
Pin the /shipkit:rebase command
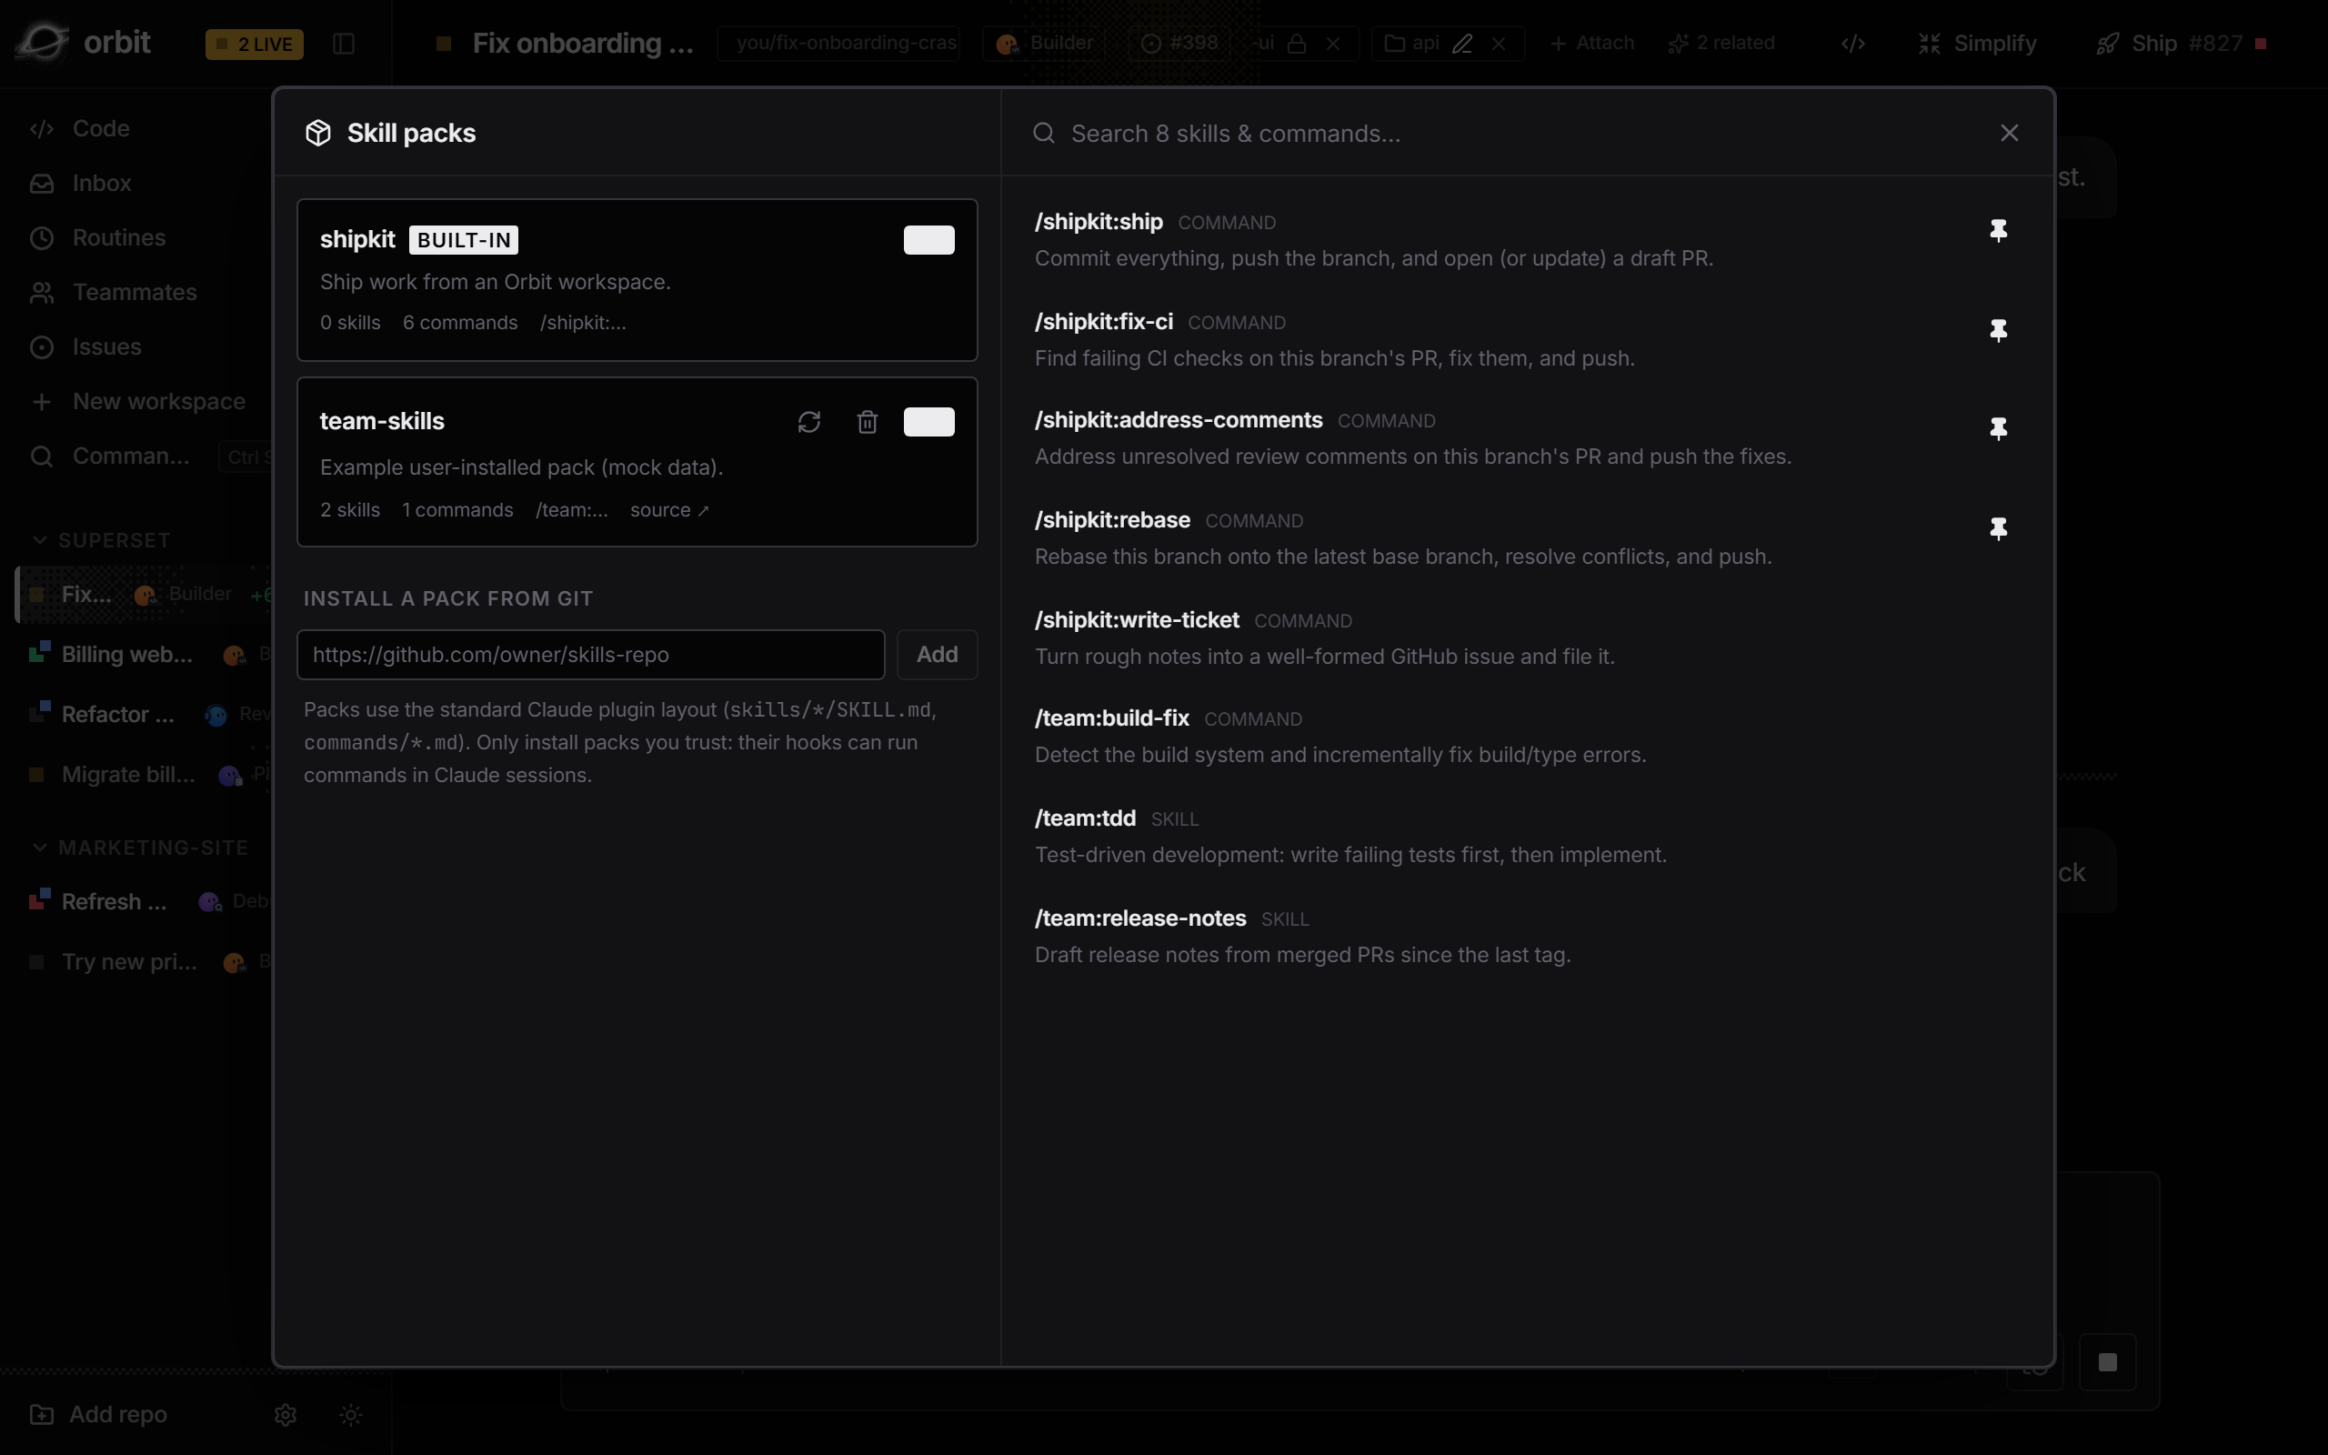pos(1998,529)
